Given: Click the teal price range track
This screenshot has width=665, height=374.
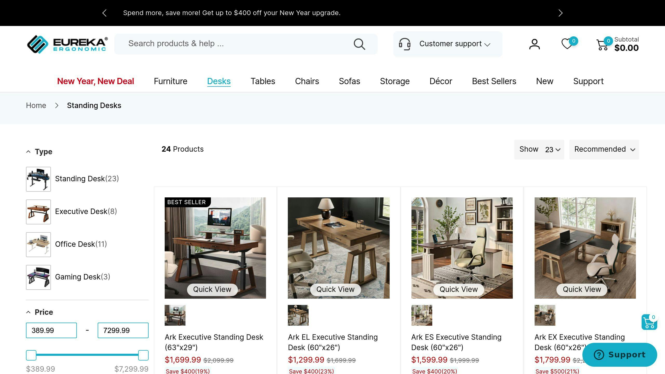Looking at the screenshot, I should (x=87, y=355).
